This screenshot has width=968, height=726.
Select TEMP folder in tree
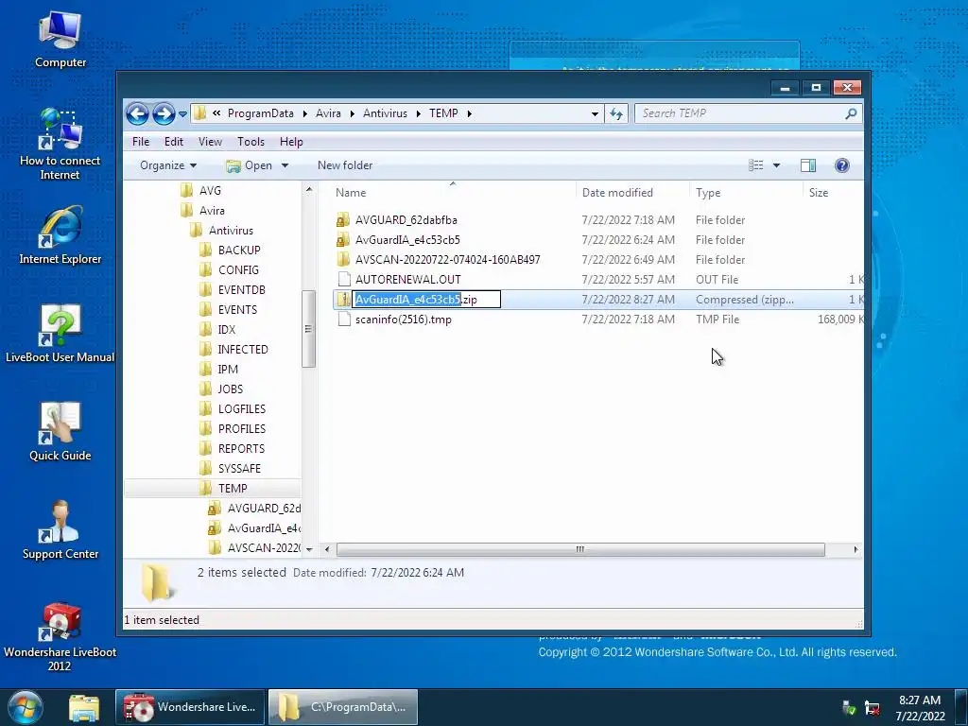point(233,489)
